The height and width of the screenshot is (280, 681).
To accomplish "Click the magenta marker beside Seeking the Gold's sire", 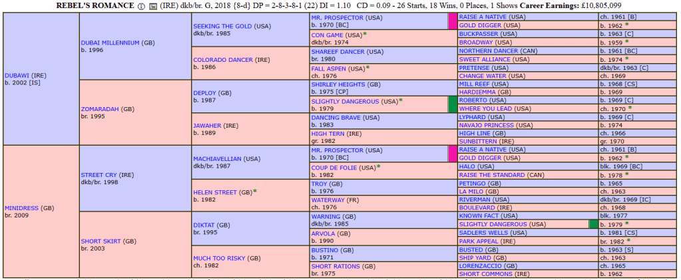I will (x=452, y=21).
